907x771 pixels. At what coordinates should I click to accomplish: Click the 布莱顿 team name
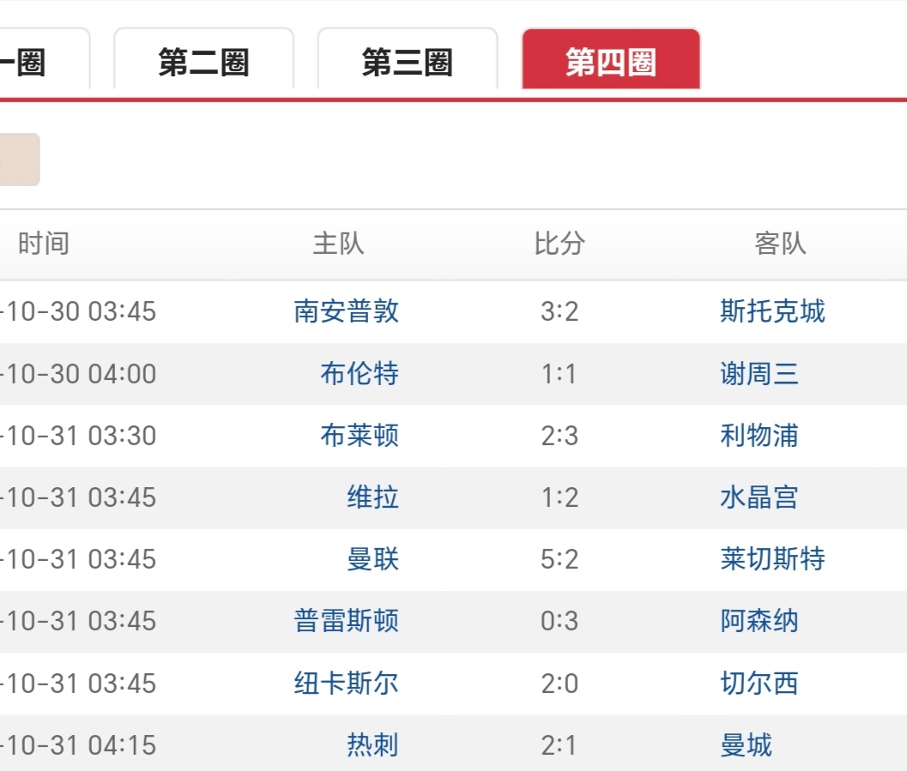(360, 436)
